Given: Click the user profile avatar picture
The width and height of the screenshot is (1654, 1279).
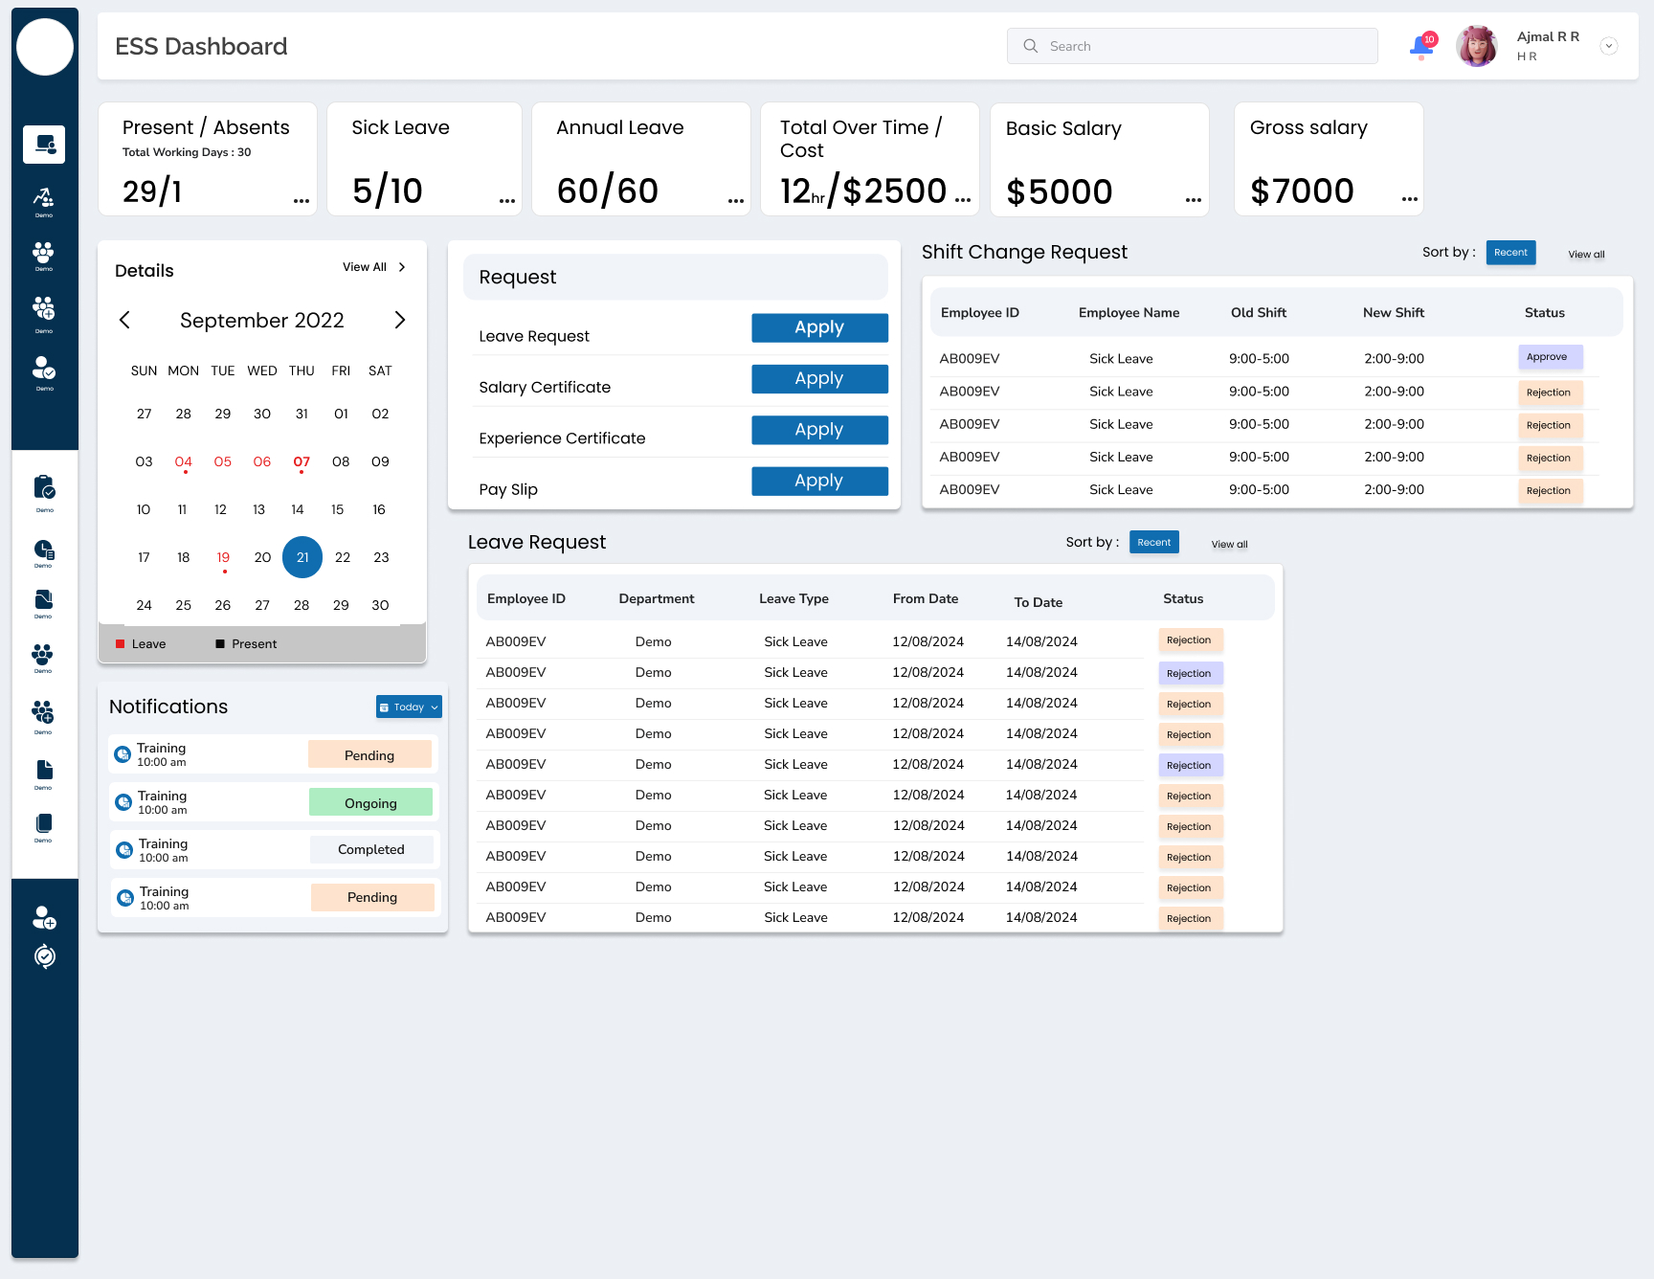Looking at the screenshot, I should click(1477, 46).
